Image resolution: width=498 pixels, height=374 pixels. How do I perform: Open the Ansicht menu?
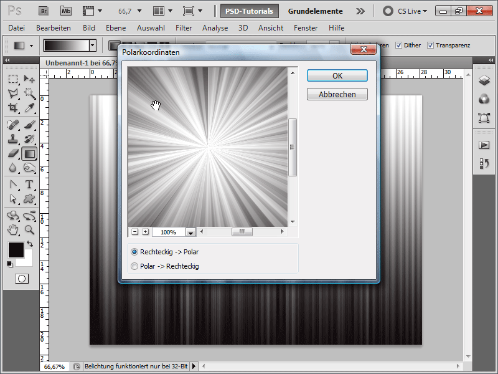click(271, 28)
